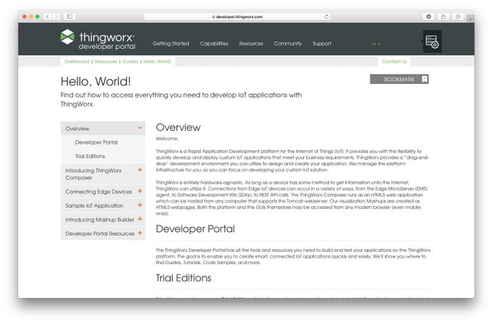Open the settings gear icon in header
Image resolution: width=493 pixels, height=324 pixels.
(432, 41)
